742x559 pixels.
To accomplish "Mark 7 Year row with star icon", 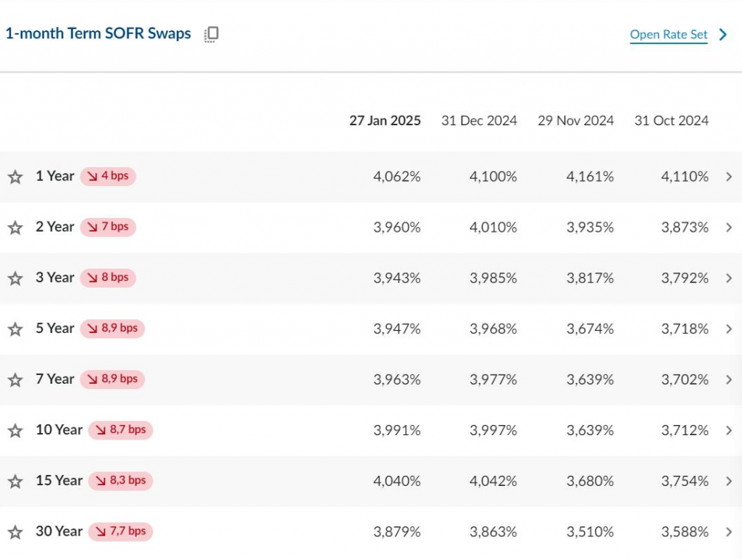I will (x=15, y=379).
